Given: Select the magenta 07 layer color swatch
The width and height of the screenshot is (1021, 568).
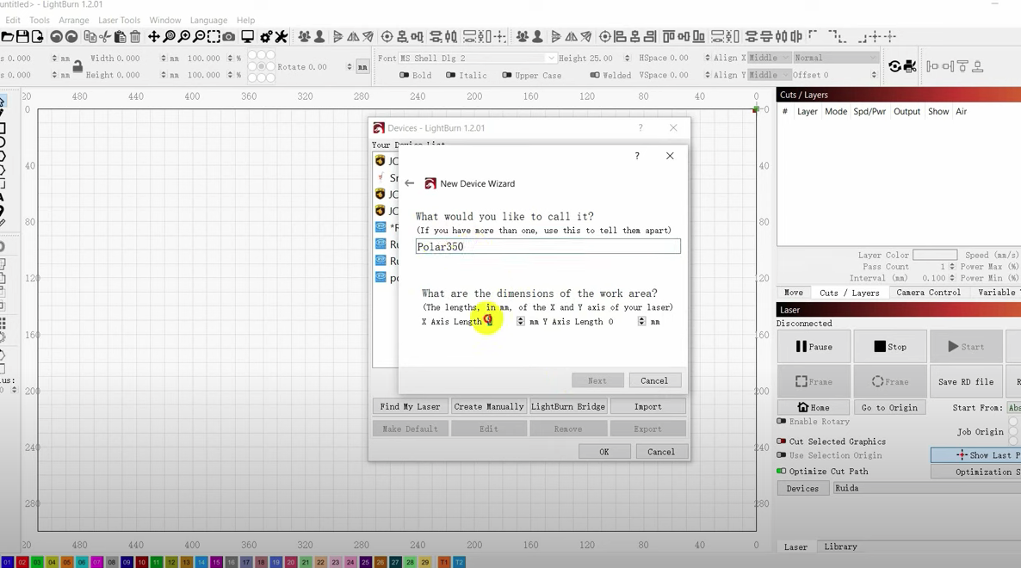Looking at the screenshot, I should (x=96, y=562).
